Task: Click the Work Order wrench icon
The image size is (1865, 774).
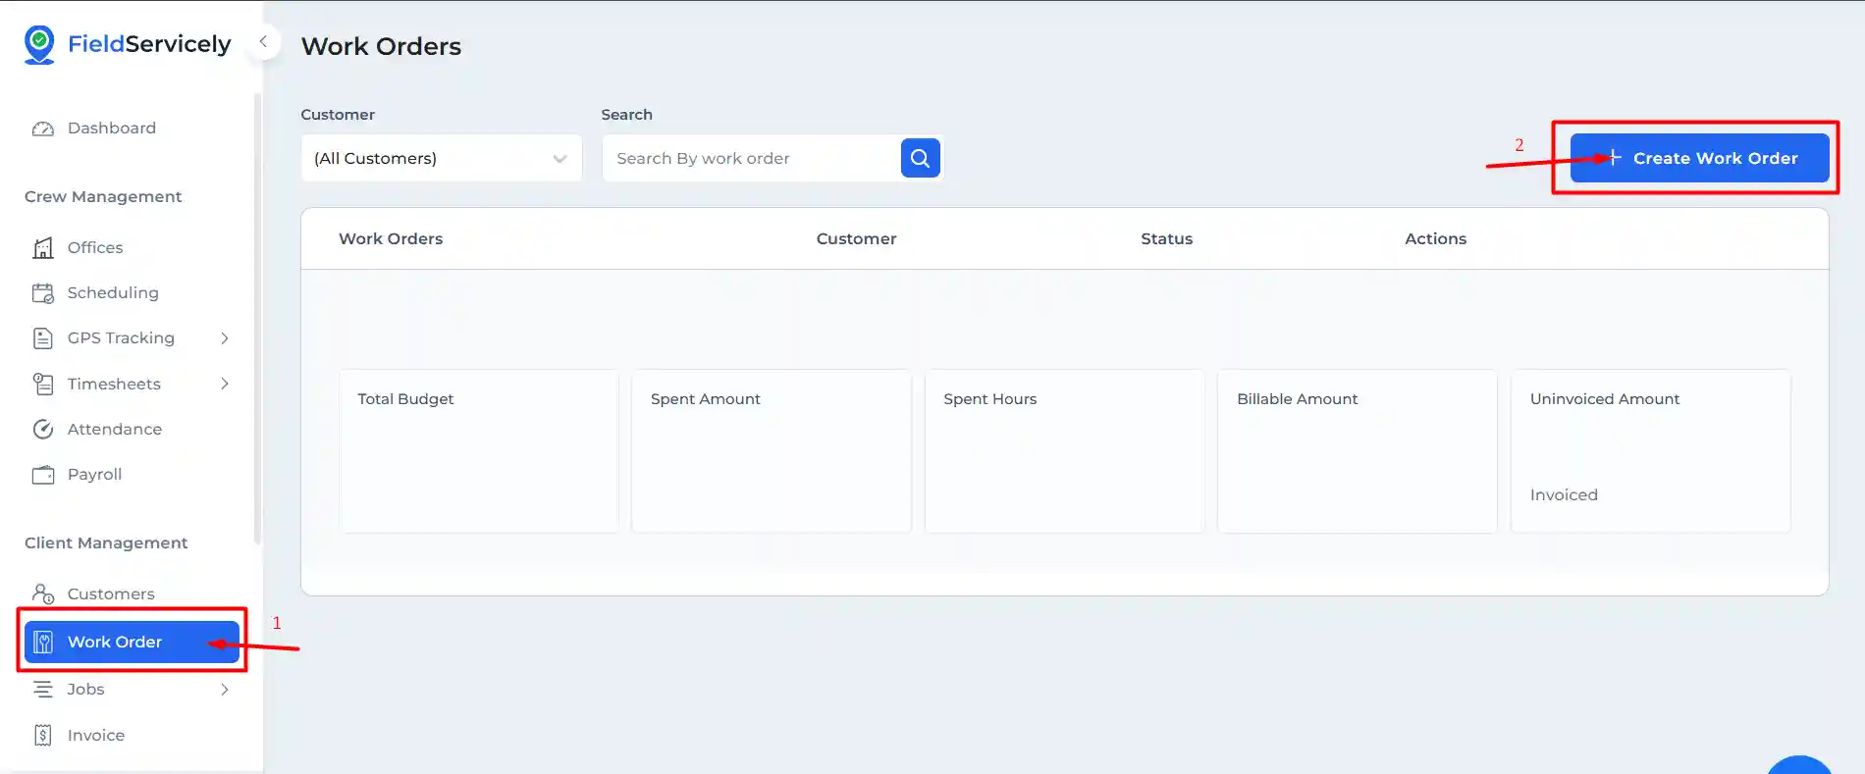Action: coord(43,642)
